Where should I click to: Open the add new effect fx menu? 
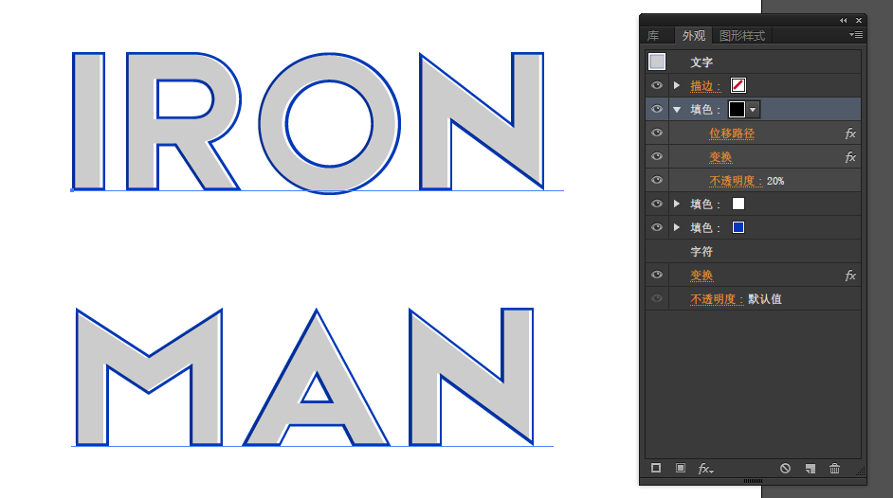click(705, 469)
